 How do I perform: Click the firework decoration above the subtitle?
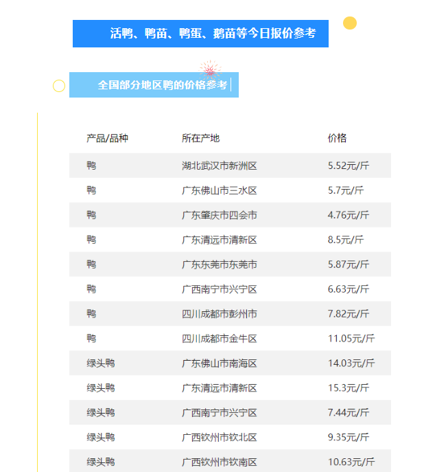(x=210, y=69)
